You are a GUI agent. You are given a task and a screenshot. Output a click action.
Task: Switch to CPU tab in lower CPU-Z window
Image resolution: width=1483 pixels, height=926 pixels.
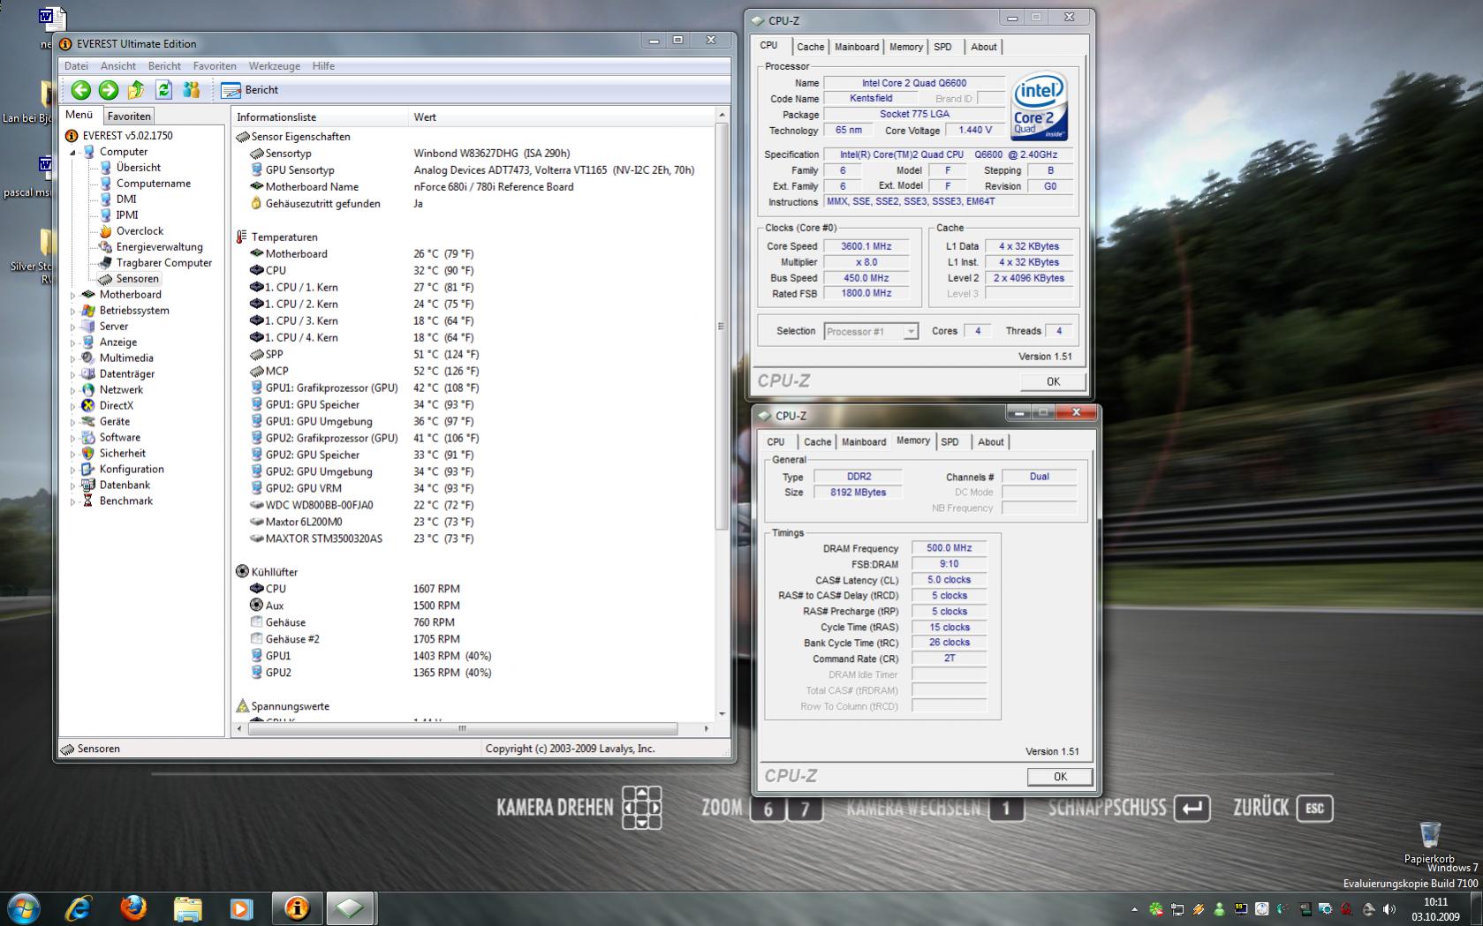click(776, 442)
